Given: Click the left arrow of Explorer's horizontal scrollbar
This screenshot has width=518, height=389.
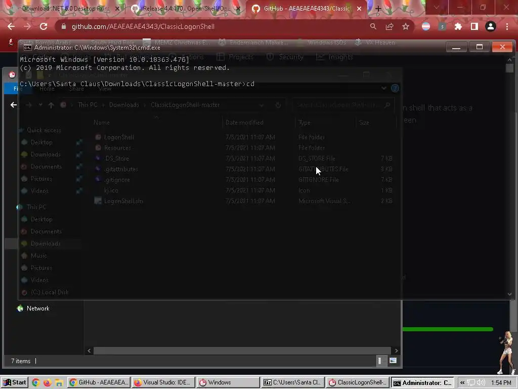Looking at the screenshot, I should point(89,351).
